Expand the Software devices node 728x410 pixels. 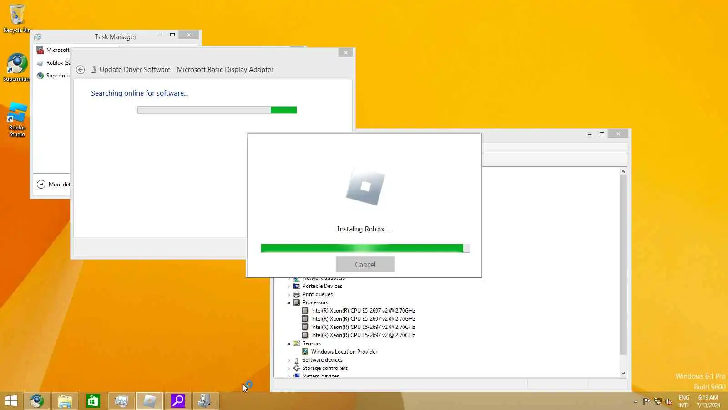(x=288, y=360)
